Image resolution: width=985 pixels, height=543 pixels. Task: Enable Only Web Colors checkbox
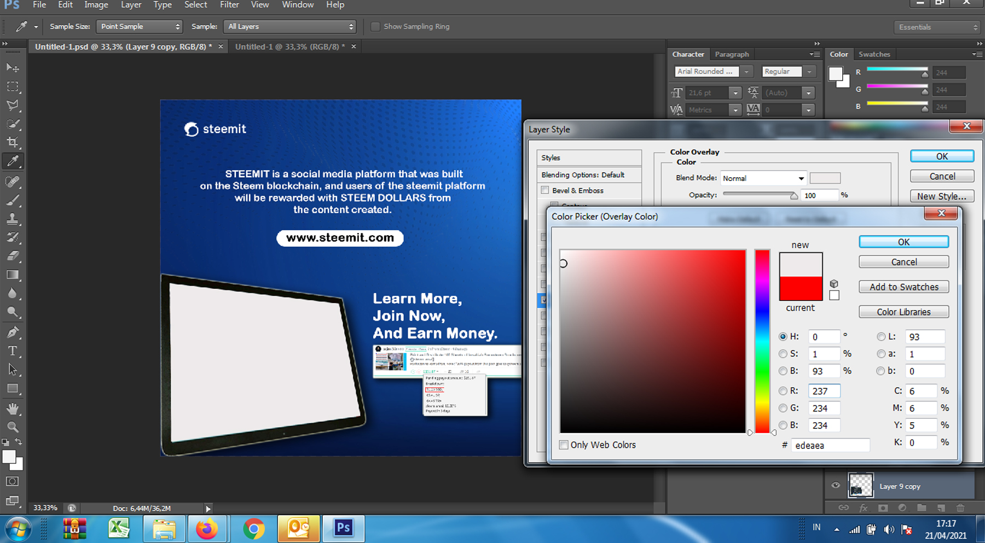pyautogui.click(x=564, y=445)
